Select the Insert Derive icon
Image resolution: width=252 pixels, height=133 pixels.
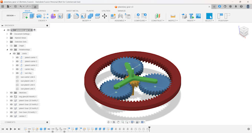pos(184,16)
